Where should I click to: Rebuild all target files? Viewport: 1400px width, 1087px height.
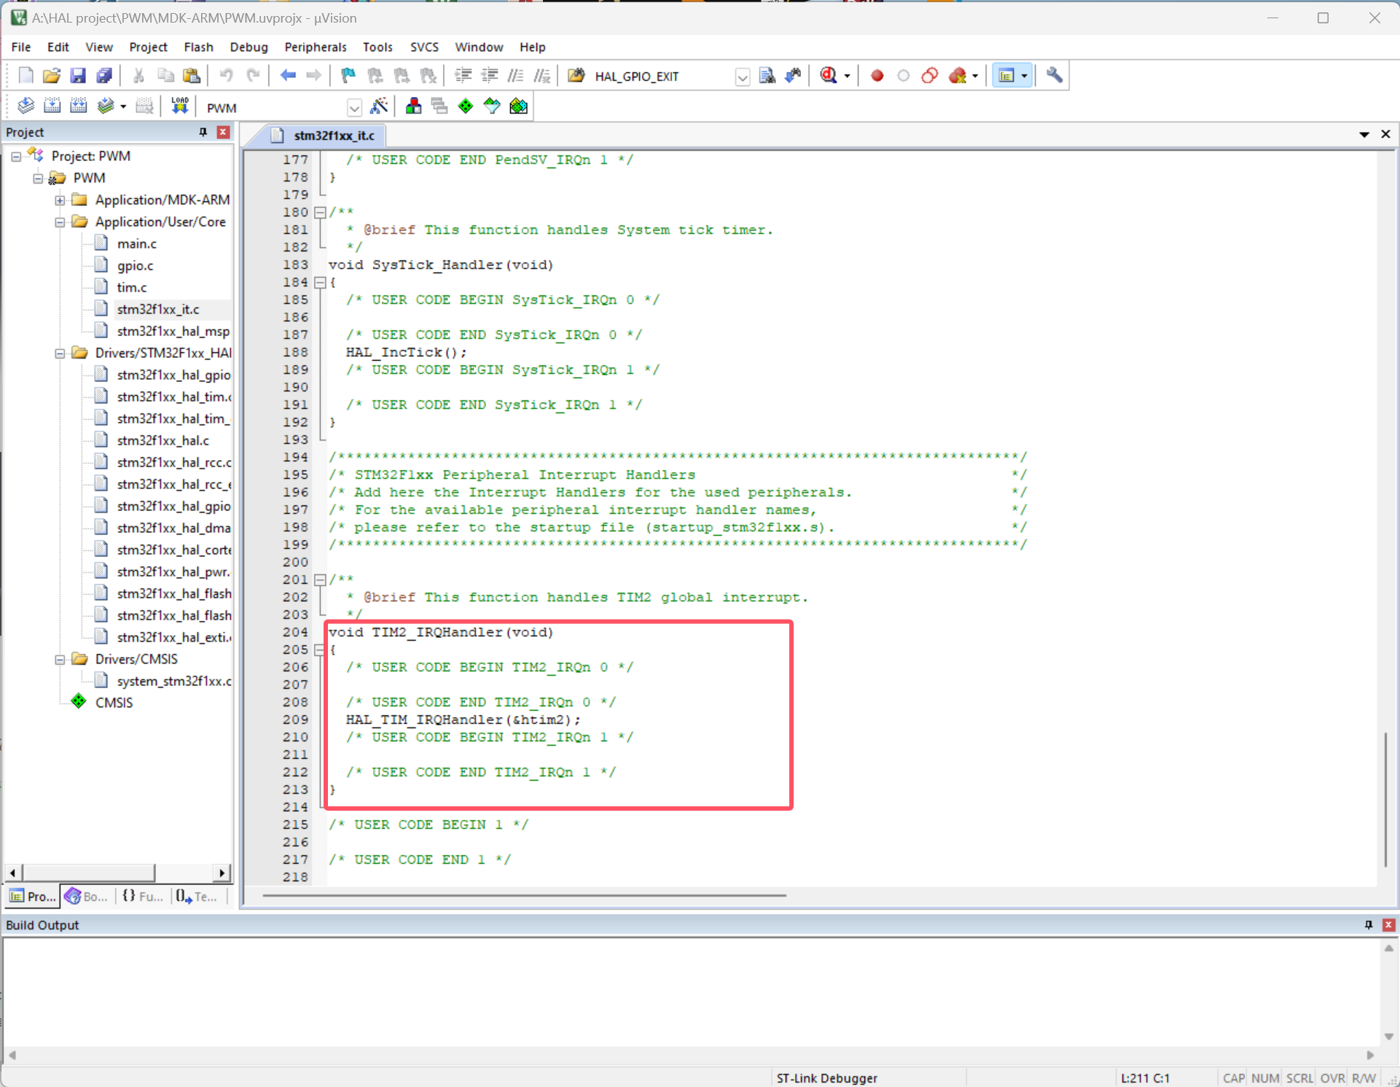78,106
